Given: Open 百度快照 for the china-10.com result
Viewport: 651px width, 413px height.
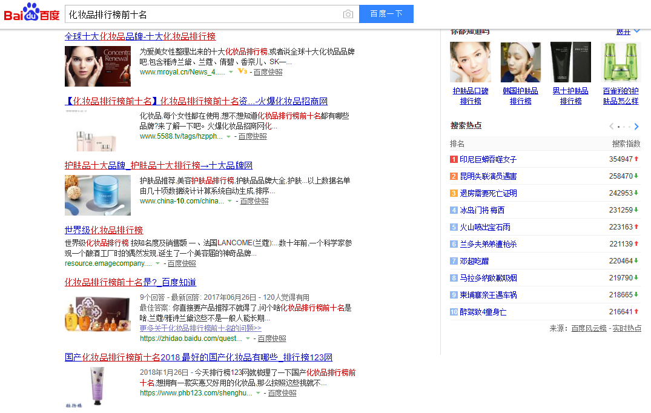Looking at the screenshot, I should tap(254, 201).
